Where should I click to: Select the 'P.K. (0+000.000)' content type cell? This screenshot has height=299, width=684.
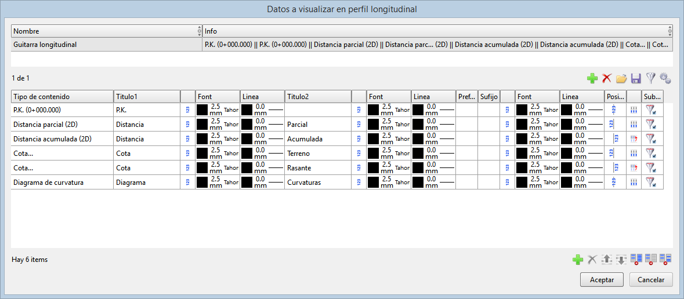click(x=62, y=110)
